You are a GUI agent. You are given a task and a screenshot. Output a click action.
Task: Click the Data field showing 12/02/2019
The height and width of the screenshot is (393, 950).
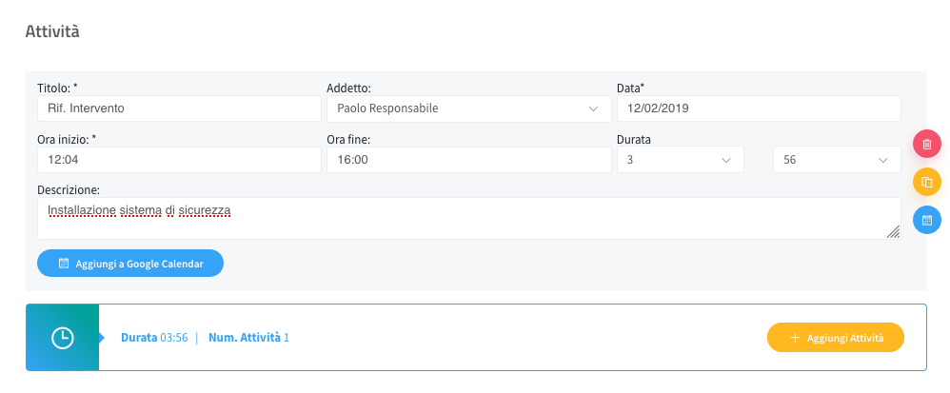[759, 108]
